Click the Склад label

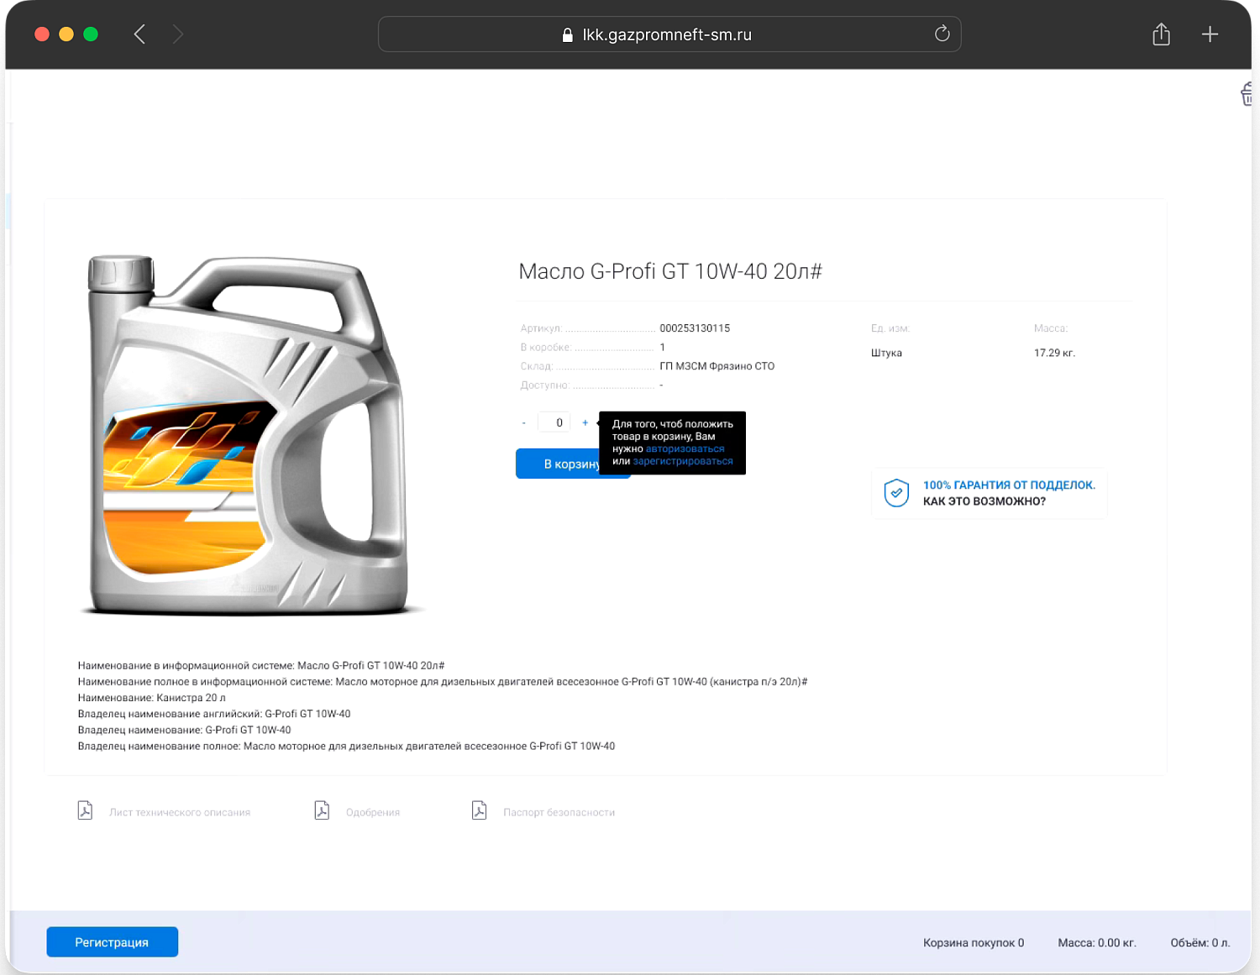click(536, 366)
